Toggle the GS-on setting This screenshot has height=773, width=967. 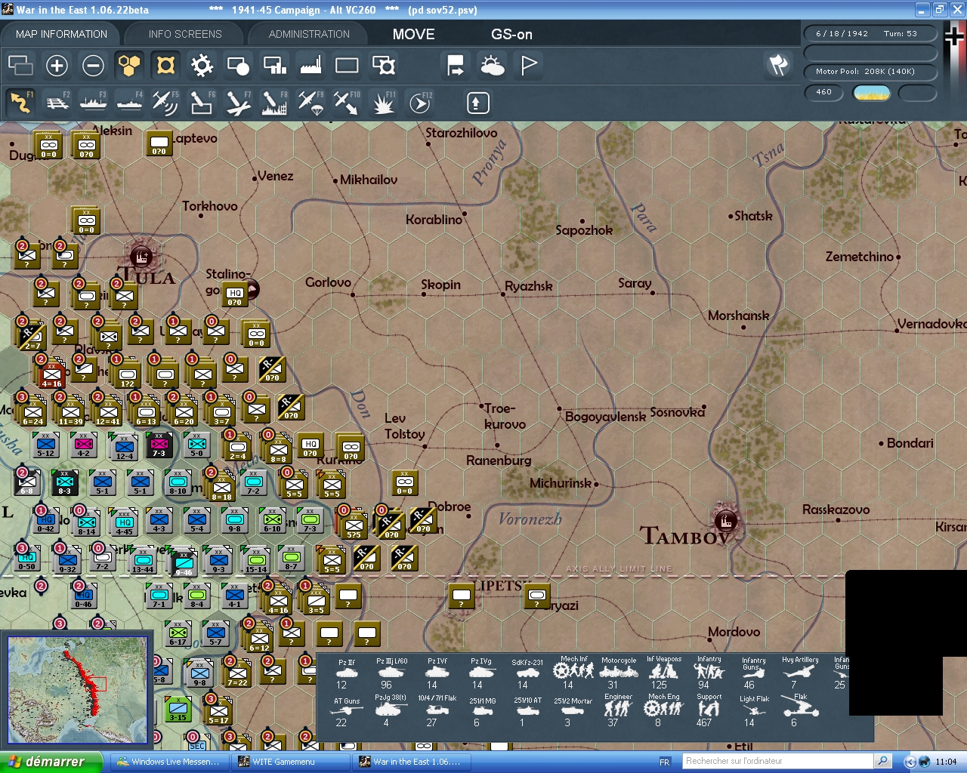point(511,34)
